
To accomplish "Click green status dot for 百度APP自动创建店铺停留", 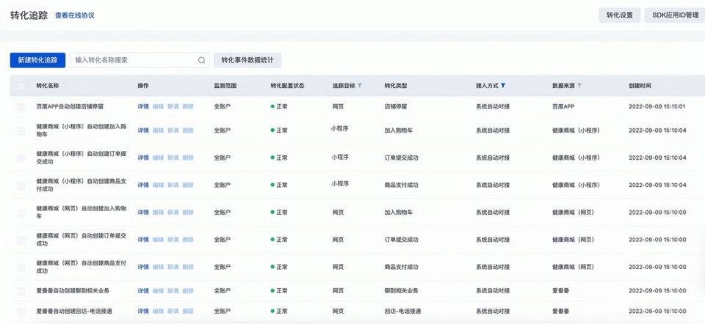I will pyautogui.click(x=272, y=106).
